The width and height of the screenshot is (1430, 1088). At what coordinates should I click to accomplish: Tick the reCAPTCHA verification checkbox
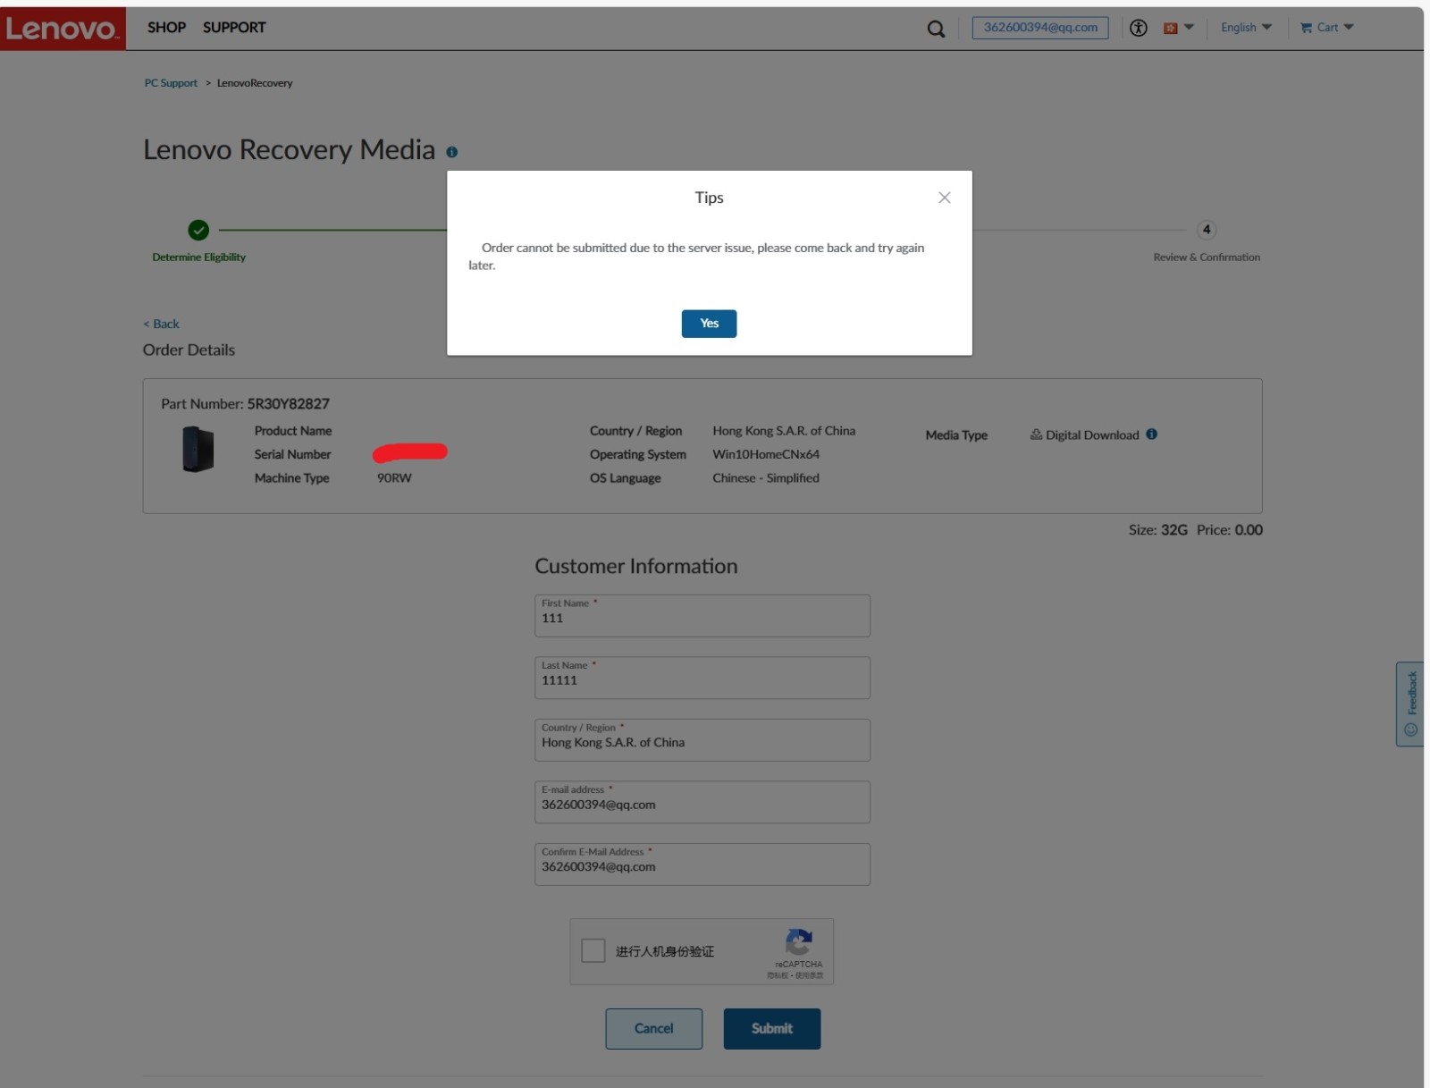click(x=593, y=950)
